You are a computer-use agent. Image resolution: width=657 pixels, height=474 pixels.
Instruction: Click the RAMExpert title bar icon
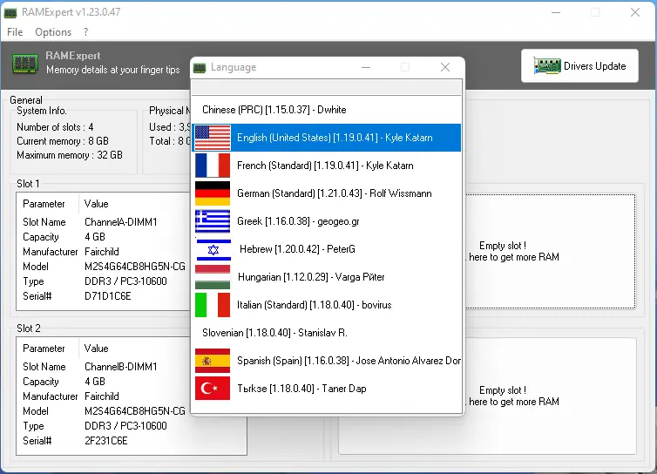point(10,12)
